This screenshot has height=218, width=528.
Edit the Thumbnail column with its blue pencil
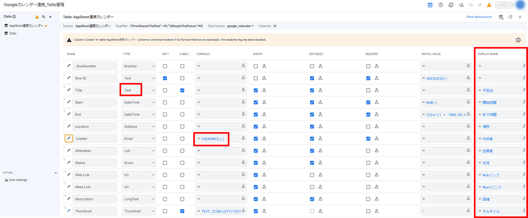click(69, 211)
